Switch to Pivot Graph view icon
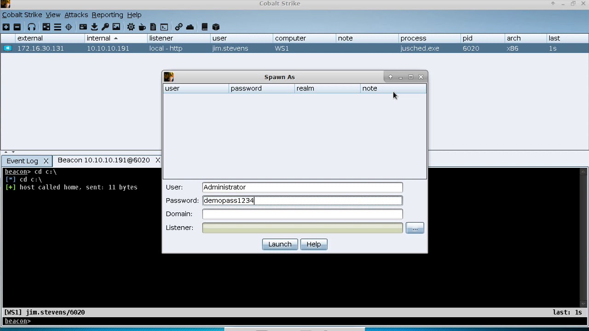Image resolution: width=589 pixels, height=331 pixels. point(46,27)
